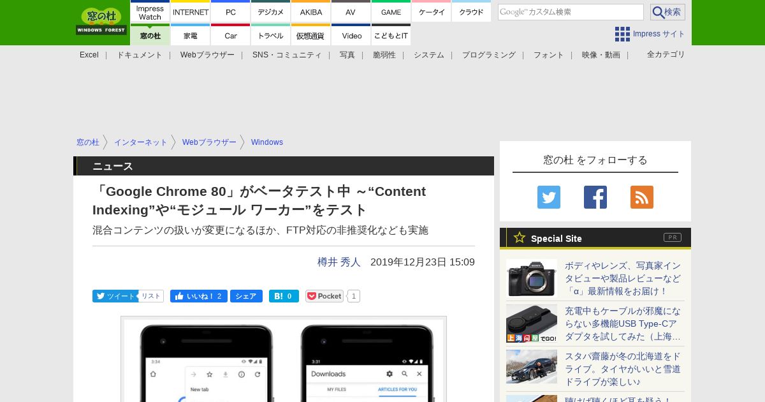Open the RSS feed icon
The image size is (765, 402).
pyautogui.click(x=642, y=197)
